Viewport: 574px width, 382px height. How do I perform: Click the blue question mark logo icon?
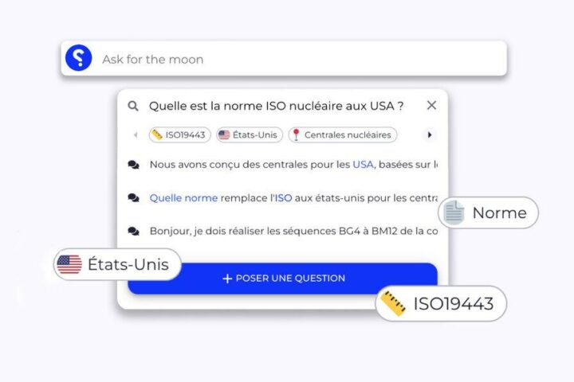(x=78, y=58)
